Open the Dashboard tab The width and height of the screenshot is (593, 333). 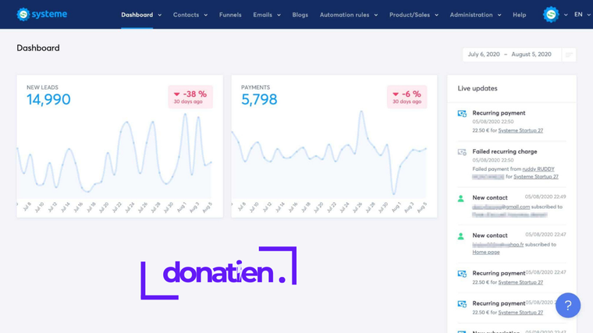[x=137, y=15]
